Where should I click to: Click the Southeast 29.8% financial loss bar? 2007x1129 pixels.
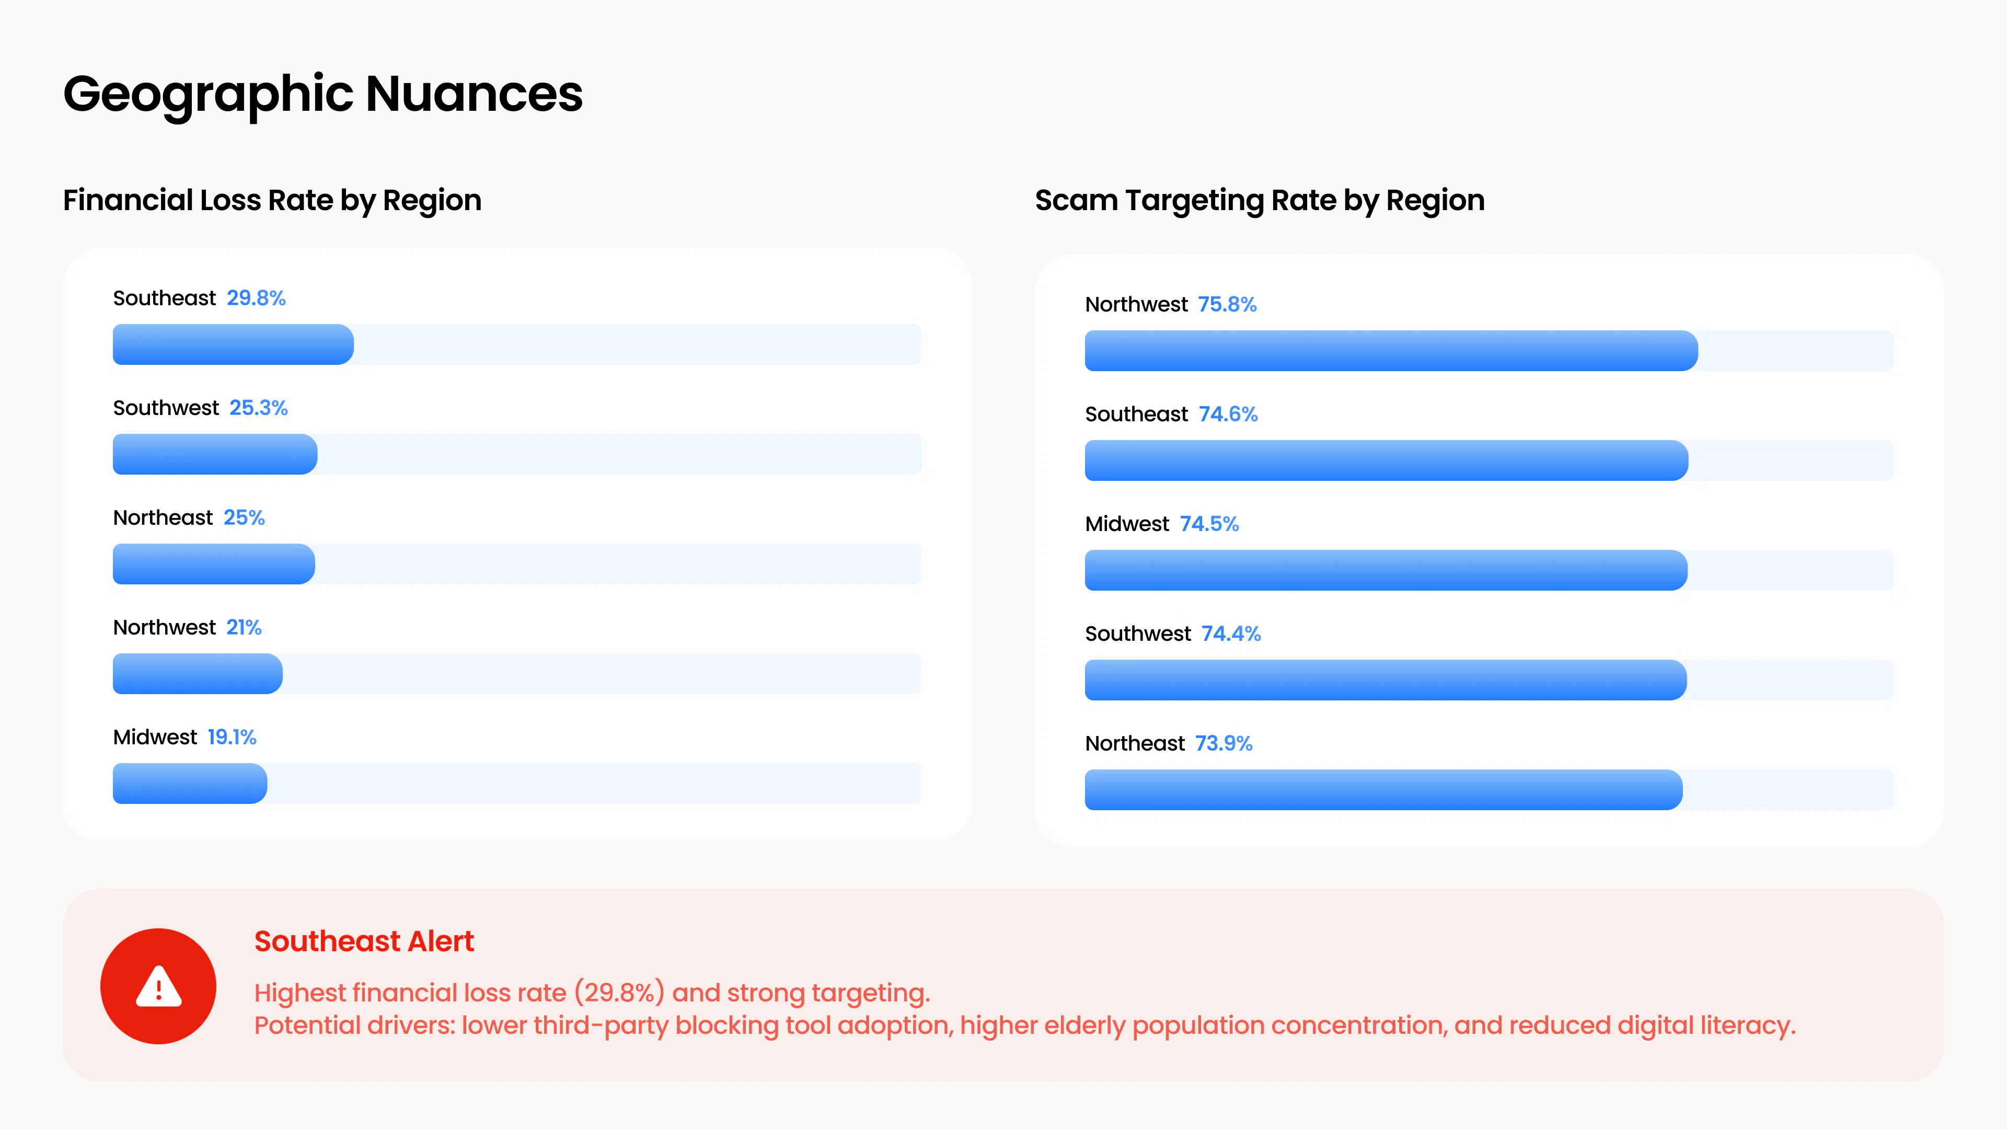coord(233,344)
